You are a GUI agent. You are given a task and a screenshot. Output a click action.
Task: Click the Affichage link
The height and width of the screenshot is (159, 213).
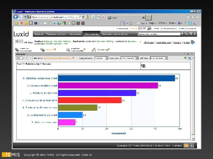click(x=149, y=42)
